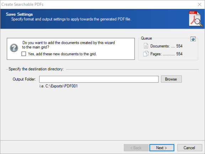Click the 'Yes, add these new documents' label
Image resolution: width=205 pixels, height=154 pixels.
[x=62, y=54]
